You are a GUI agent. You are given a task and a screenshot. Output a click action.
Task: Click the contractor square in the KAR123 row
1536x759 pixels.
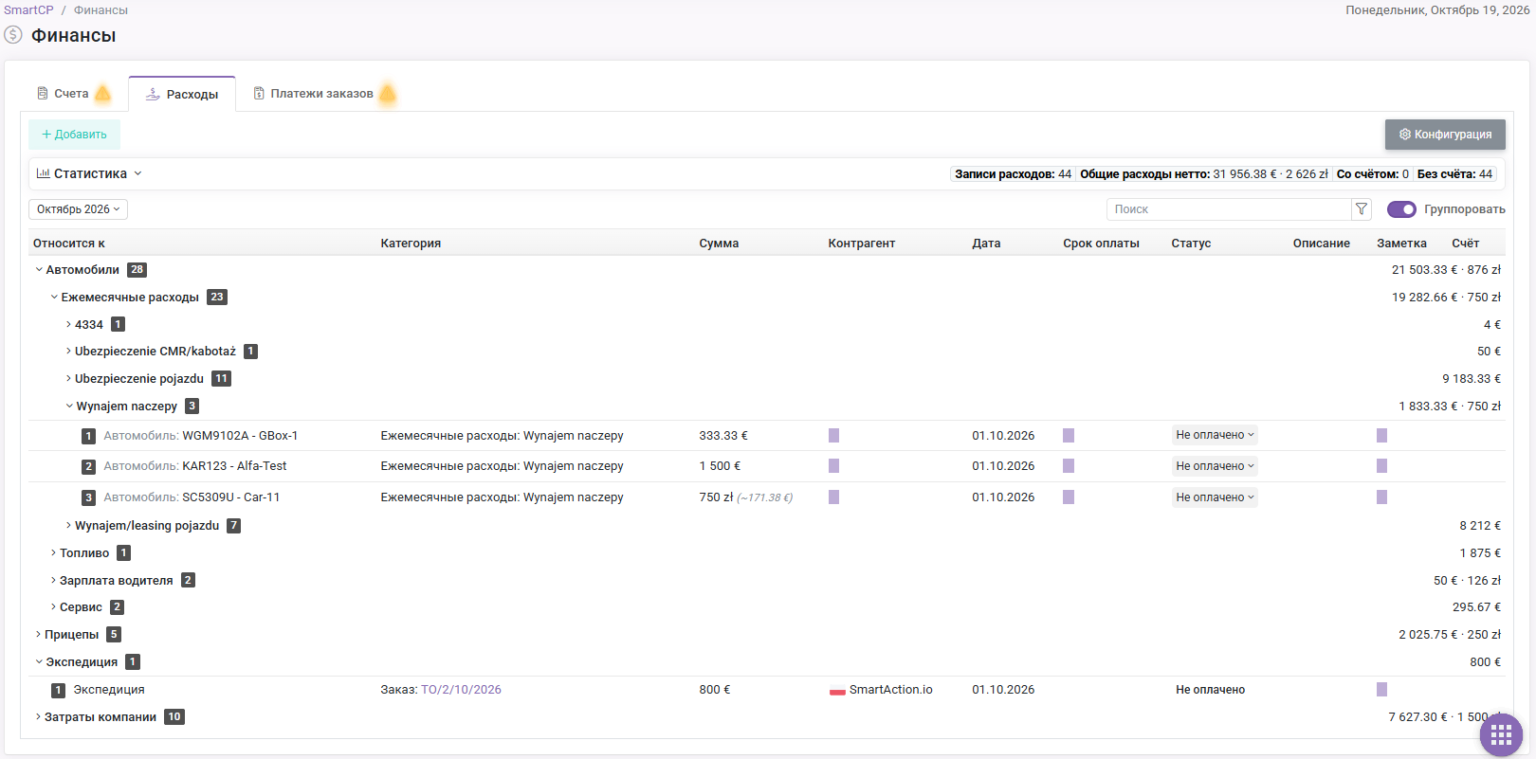[833, 466]
